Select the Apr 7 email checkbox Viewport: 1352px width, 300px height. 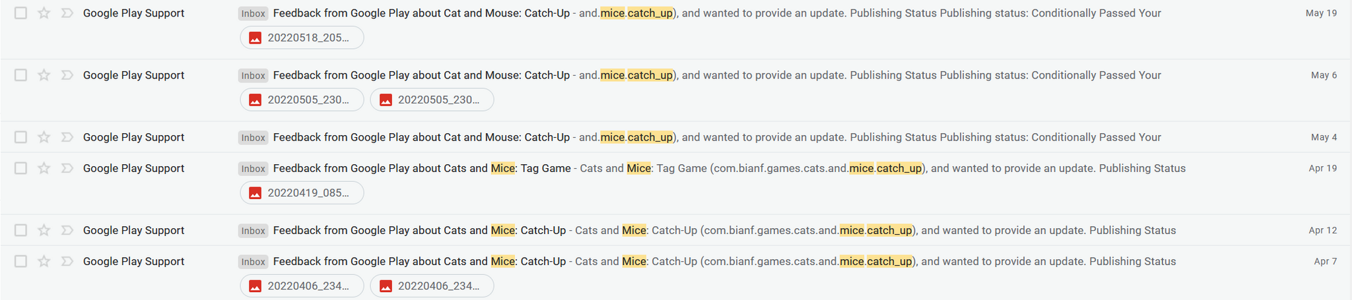coord(21,261)
